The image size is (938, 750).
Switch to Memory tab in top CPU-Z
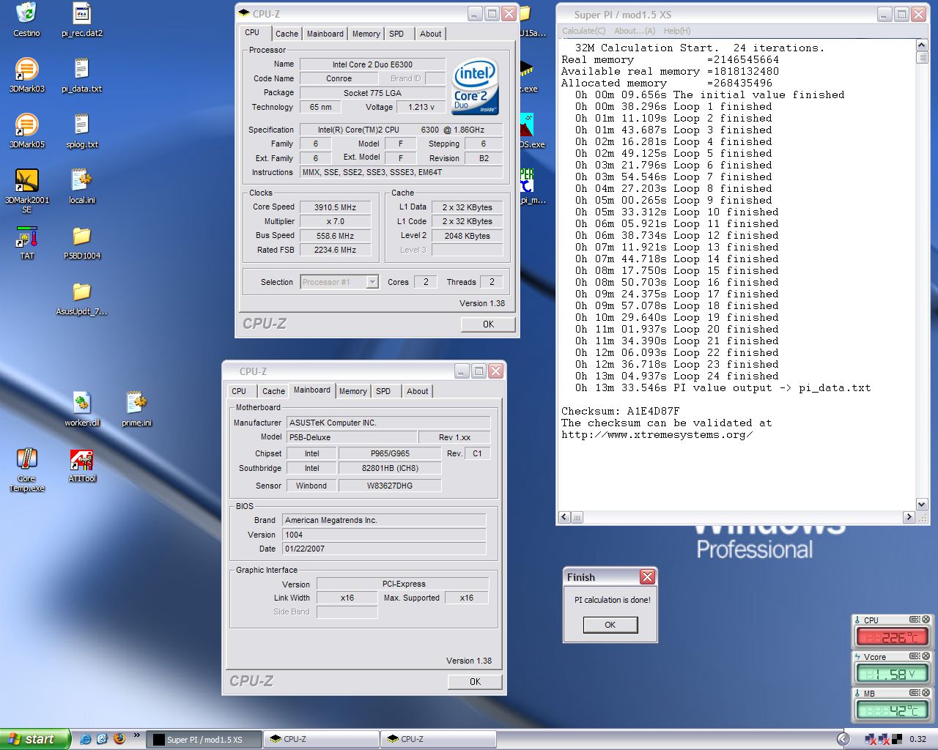coord(366,34)
